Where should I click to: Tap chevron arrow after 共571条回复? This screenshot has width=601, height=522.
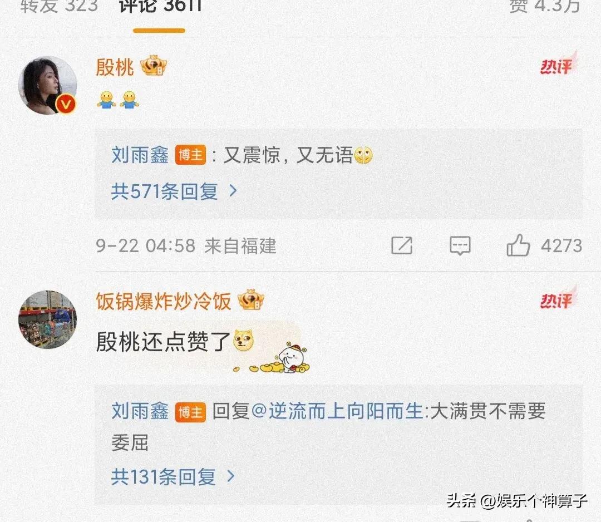(233, 190)
